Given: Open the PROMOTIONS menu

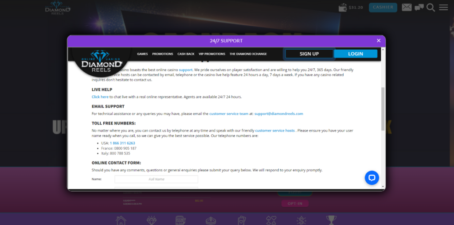Looking at the screenshot, I should point(163,54).
